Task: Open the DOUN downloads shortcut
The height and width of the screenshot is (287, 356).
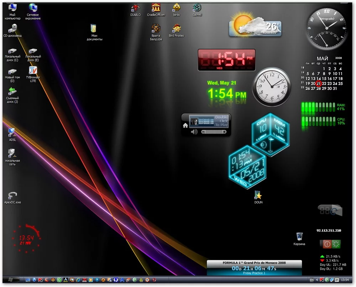Action: click(258, 195)
